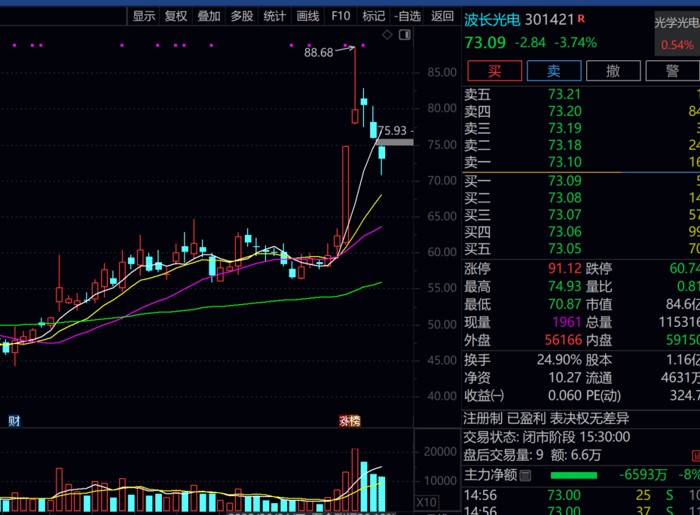
Task: Click the tallest red volume bar
Action: (x=355, y=480)
